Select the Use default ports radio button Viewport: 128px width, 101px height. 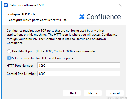(9, 51)
